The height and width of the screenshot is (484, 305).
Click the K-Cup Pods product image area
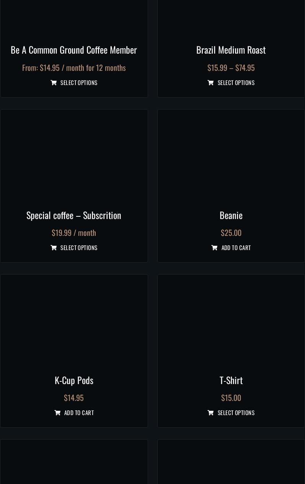click(x=74, y=322)
